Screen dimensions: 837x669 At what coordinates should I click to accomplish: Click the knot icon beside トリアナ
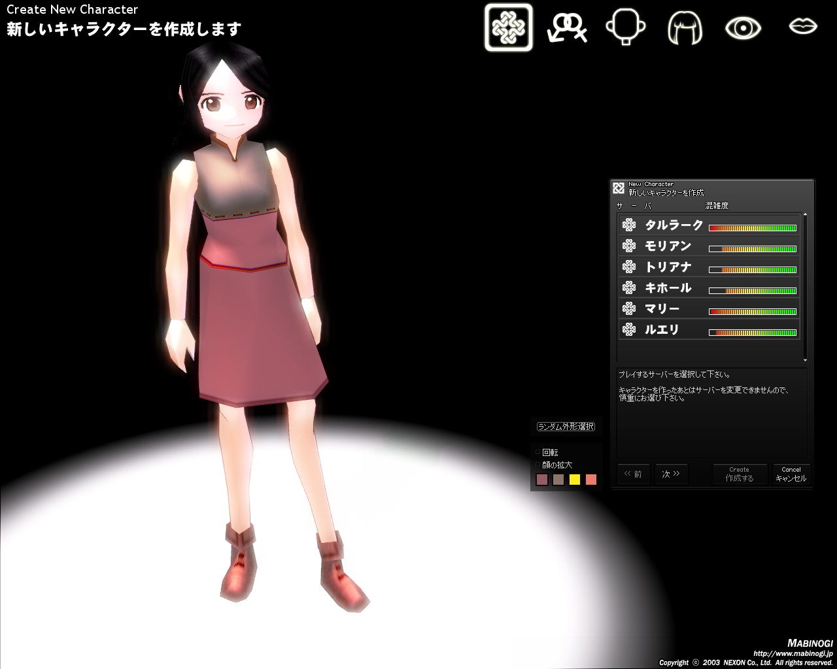(629, 267)
